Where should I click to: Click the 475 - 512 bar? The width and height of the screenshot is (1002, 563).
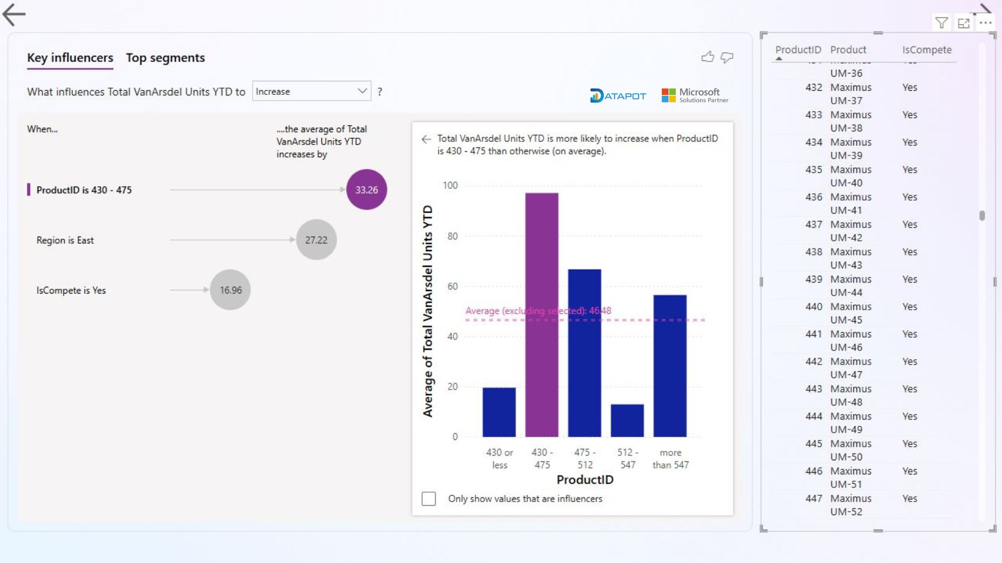[584, 353]
